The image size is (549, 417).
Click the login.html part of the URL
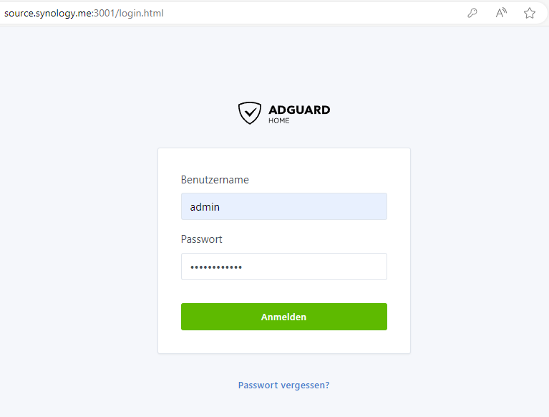click(x=140, y=13)
